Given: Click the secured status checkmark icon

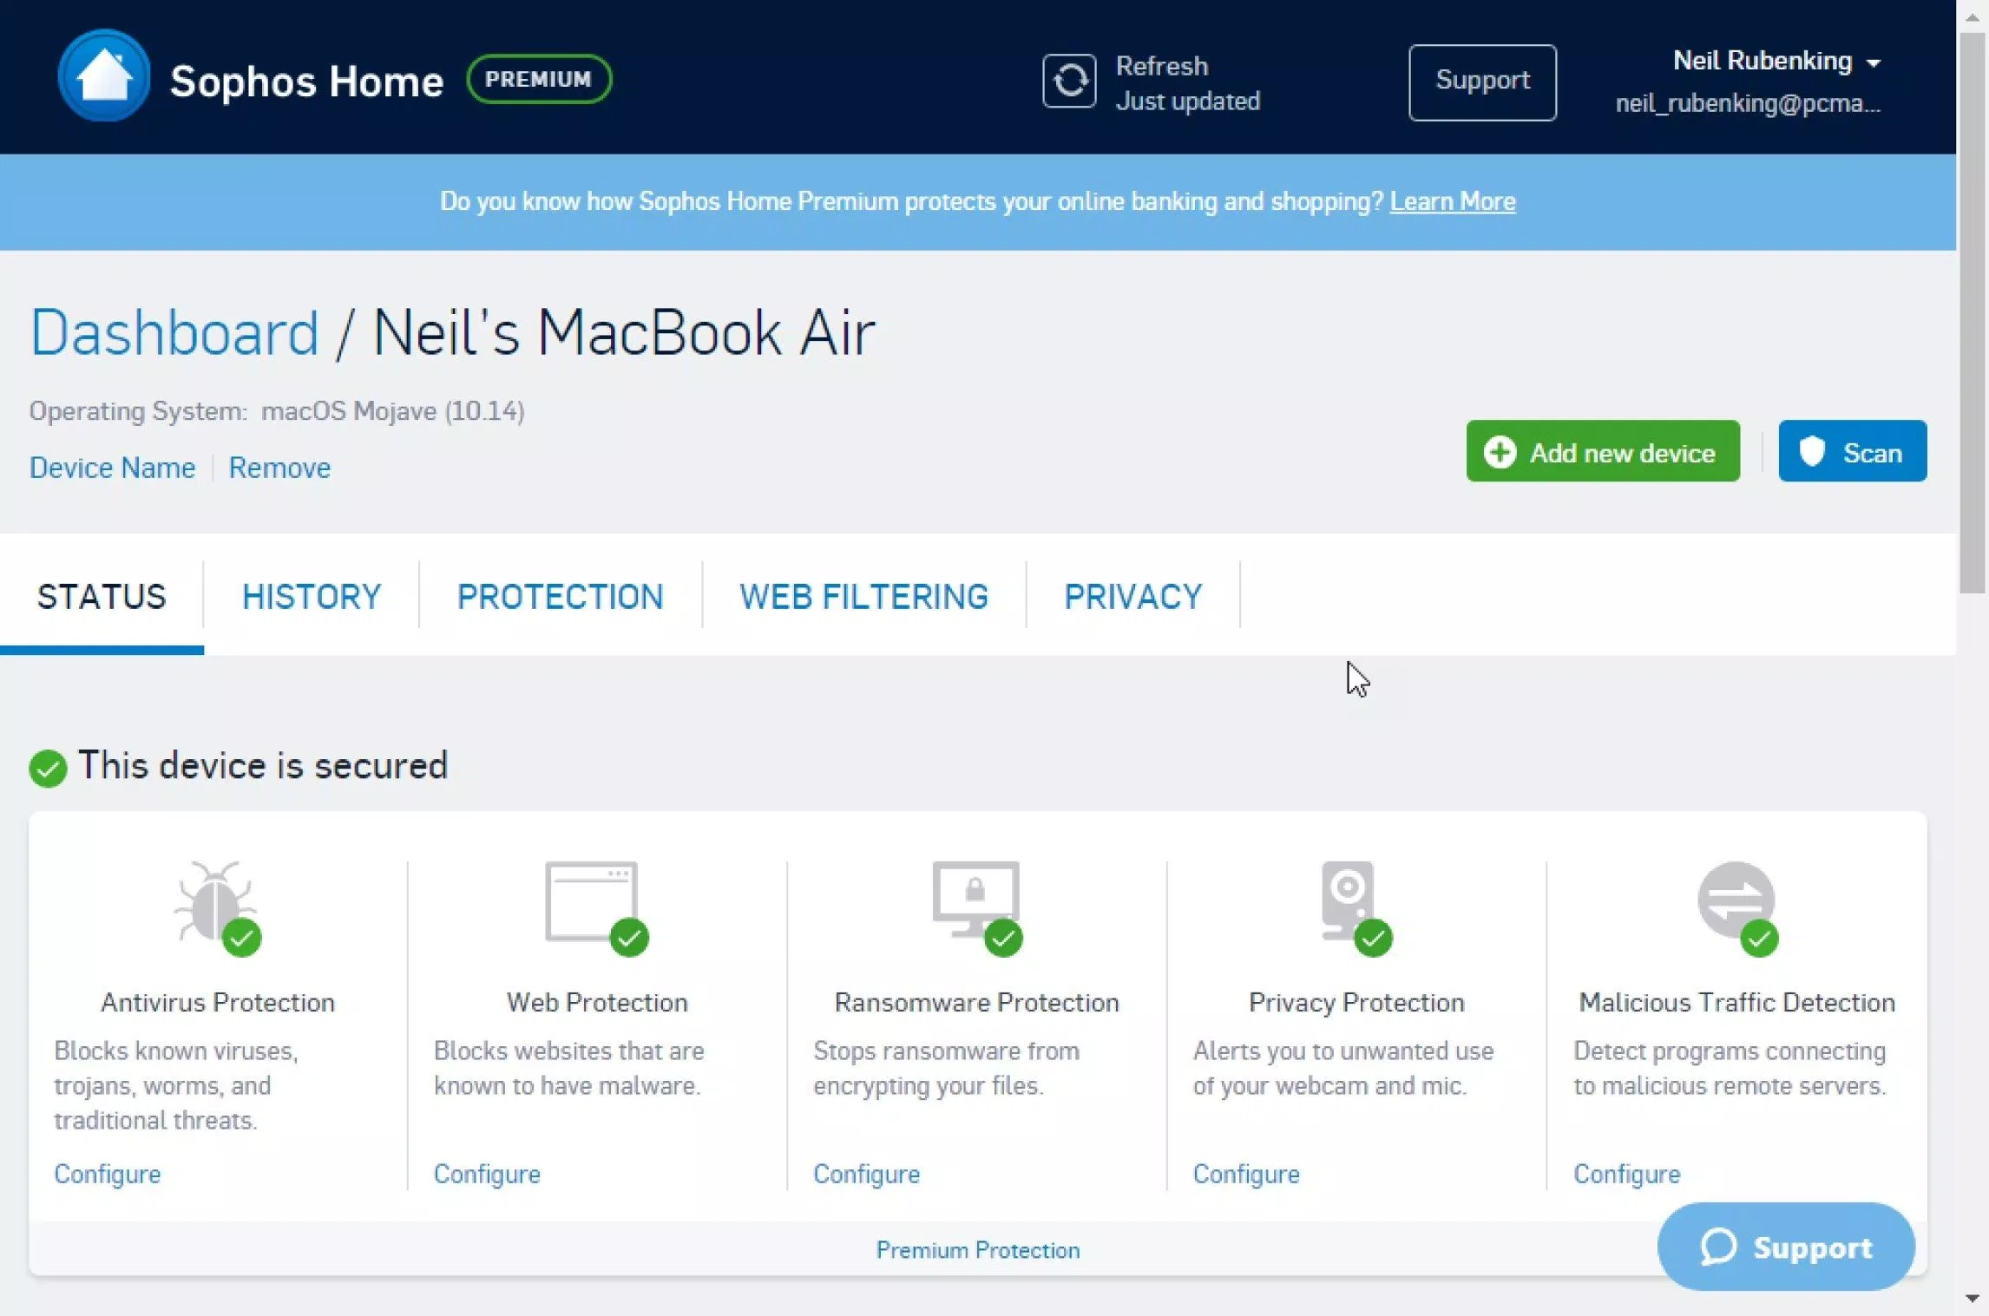Looking at the screenshot, I should point(48,768).
